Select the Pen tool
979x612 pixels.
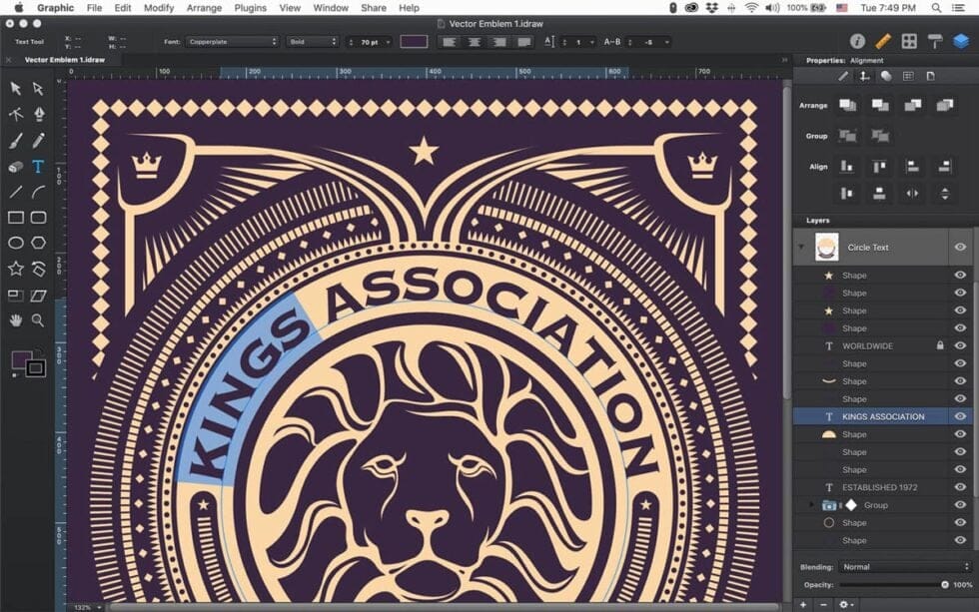pyautogui.click(x=38, y=116)
